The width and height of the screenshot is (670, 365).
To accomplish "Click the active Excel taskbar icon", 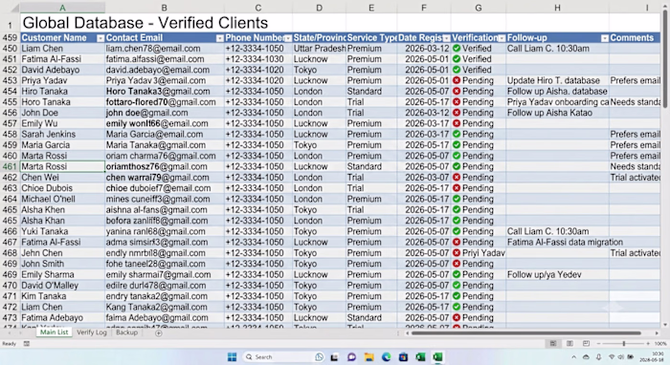I will (437, 357).
